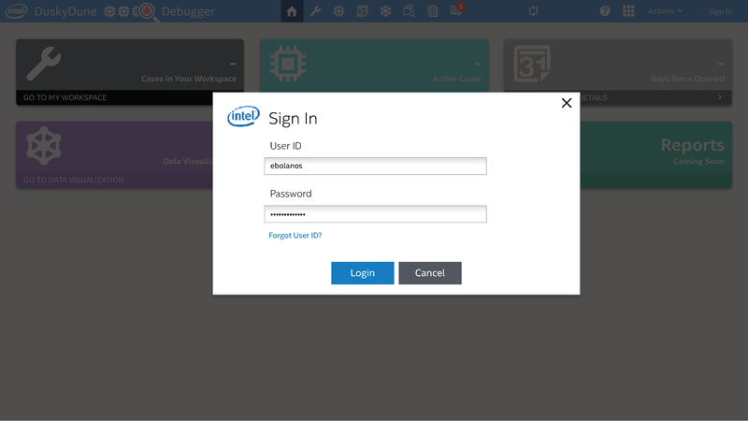Open notifications message icon with badge
The height and width of the screenshot is (421, 748).
point(456,10)
